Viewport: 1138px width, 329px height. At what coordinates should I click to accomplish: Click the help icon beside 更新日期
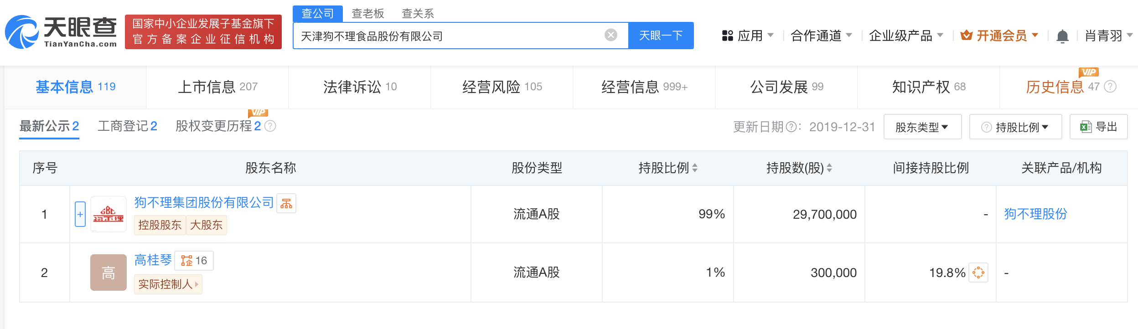(x=792, y=127)
